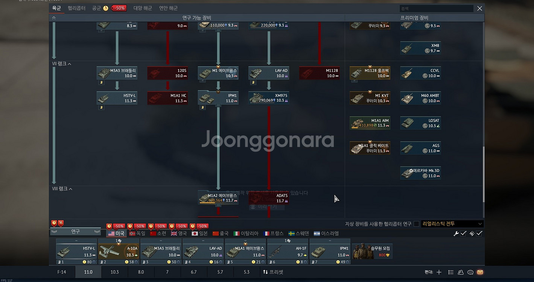Expand the 연구 panel with chevrons
Image resolution: width=534 pixels, height=282 pixels.
76,232
